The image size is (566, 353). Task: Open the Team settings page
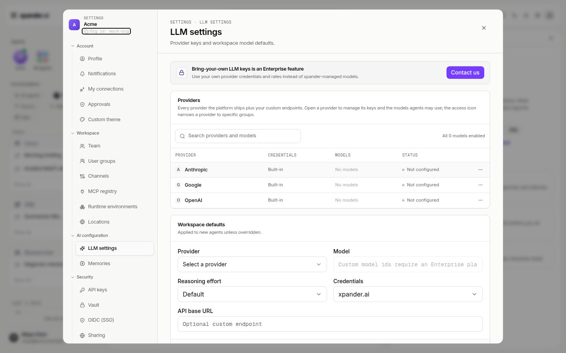coord(114,146)
